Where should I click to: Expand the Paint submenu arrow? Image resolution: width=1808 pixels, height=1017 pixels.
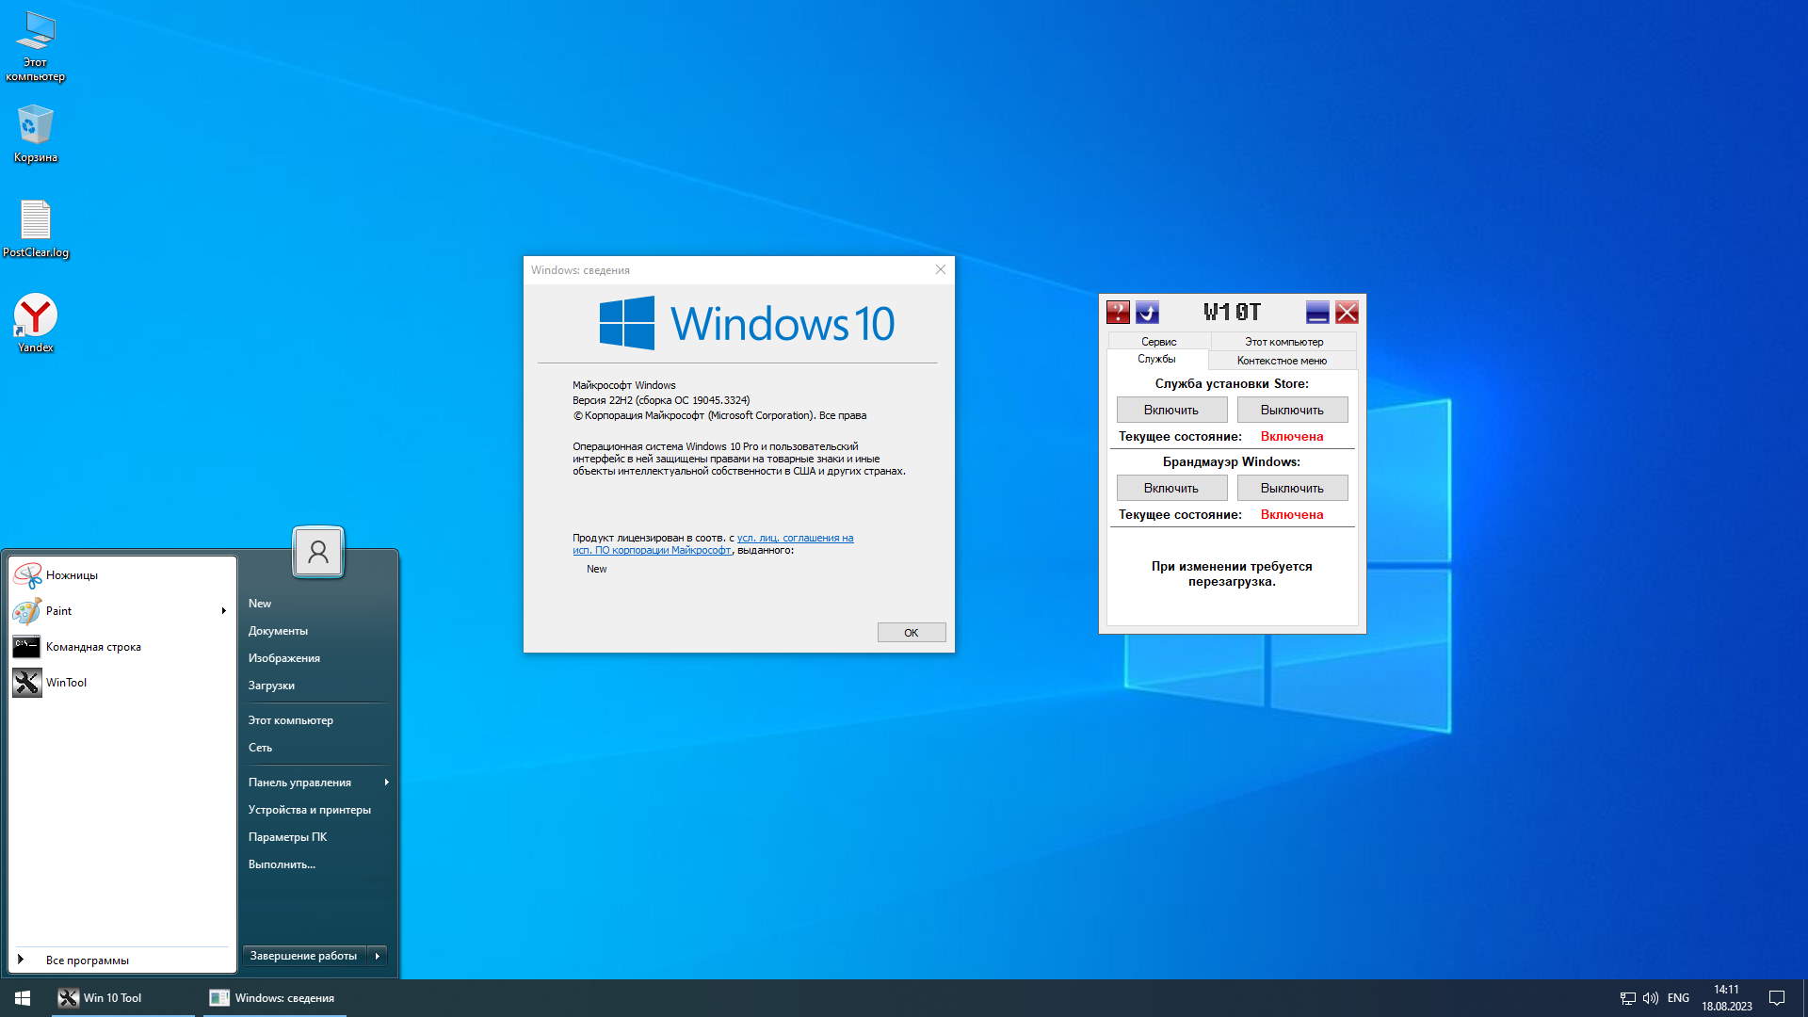[x=224, y=611]
